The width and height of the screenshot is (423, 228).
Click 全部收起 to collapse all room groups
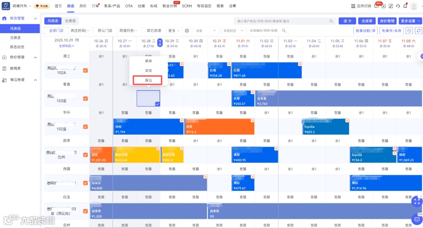coord(67,46)
